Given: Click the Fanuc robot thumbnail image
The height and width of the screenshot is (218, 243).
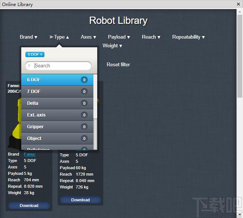Looking at the screenshot, I should click(14, 123).
